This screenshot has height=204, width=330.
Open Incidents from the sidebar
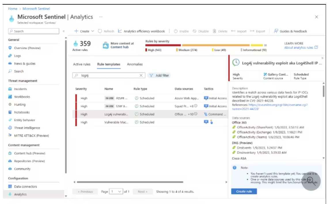[20, 89]
